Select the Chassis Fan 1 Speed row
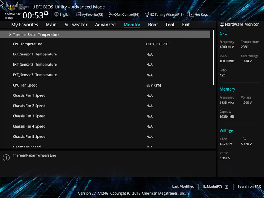Viewport: 264px width, 198px height. pyautogui.click(x=105, y=96)
